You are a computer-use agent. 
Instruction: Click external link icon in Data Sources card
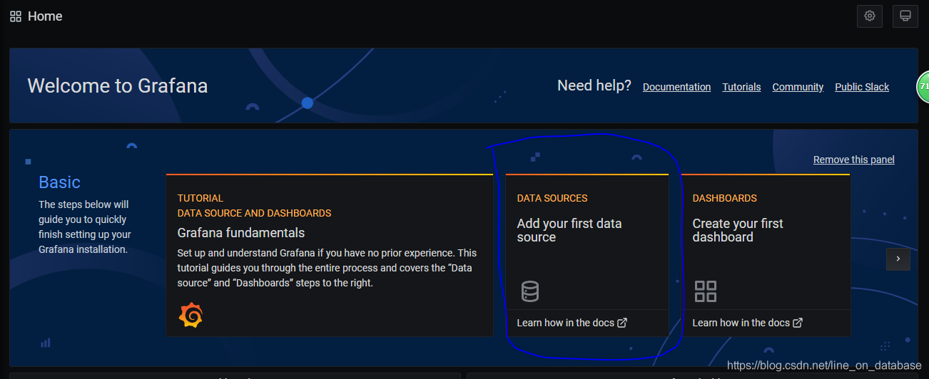click(622, 323)
